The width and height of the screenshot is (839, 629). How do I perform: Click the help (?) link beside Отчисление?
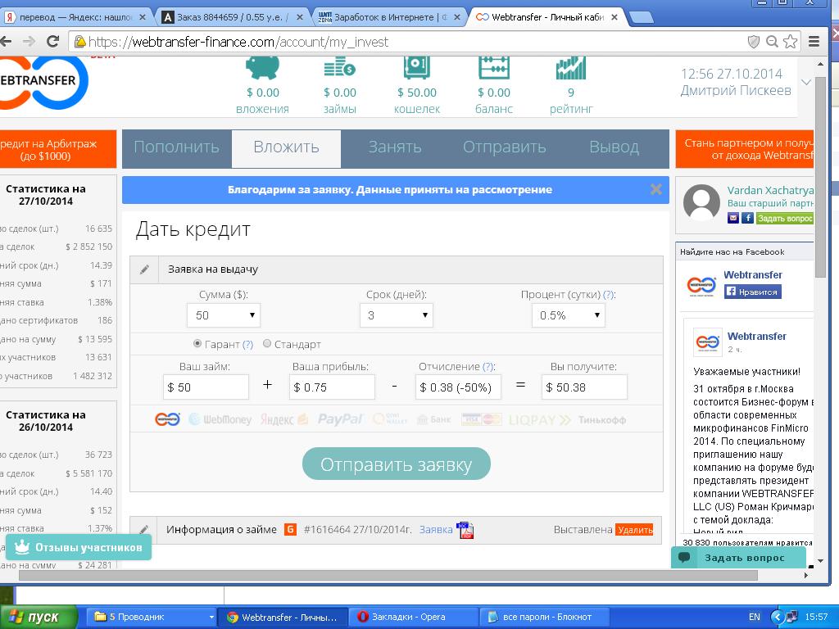point(488,367)
